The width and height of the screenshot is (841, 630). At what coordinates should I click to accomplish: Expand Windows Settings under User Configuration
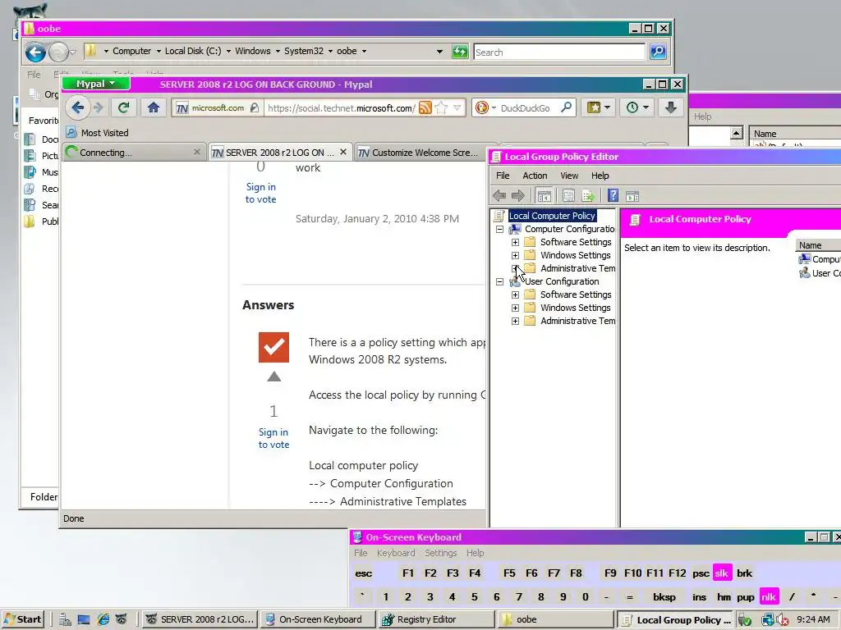[515, 308]
